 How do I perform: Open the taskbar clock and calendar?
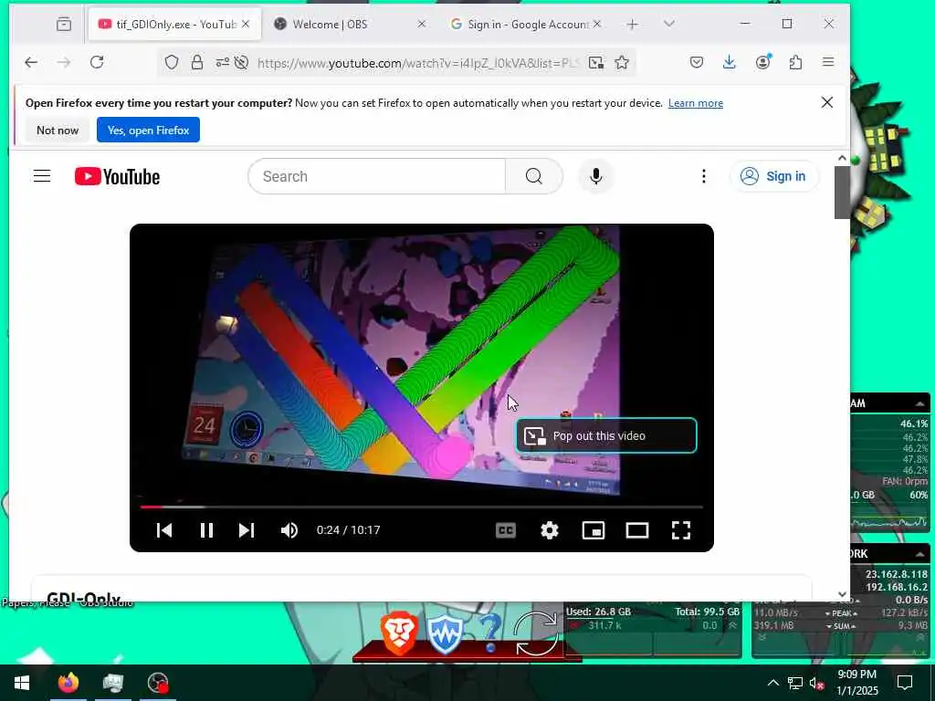pos(856,683)
